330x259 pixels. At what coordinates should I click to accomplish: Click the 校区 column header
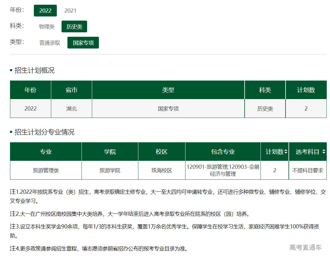162,152
